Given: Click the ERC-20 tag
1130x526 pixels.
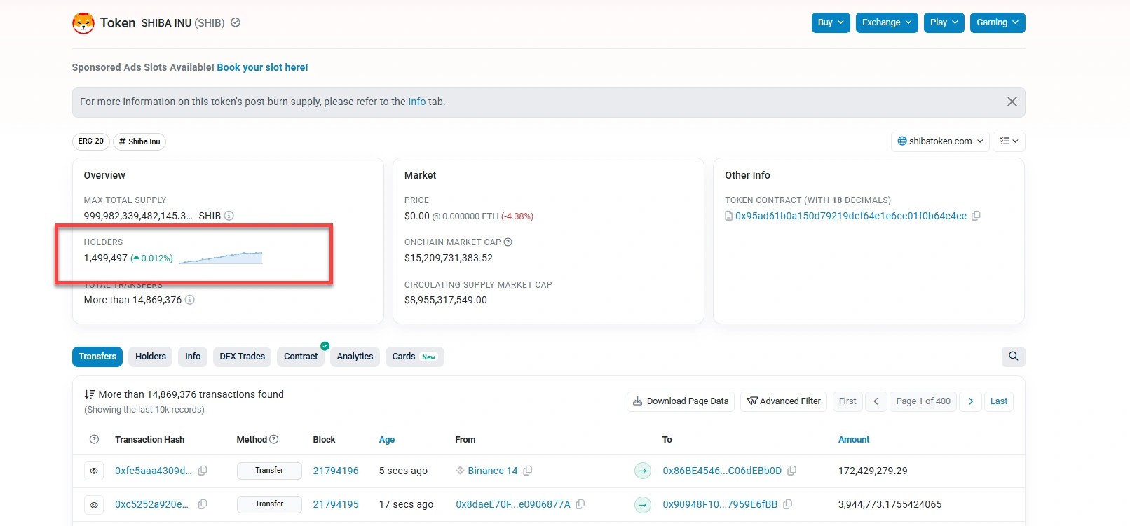Looking at the screenshot, I should [91, 141].
